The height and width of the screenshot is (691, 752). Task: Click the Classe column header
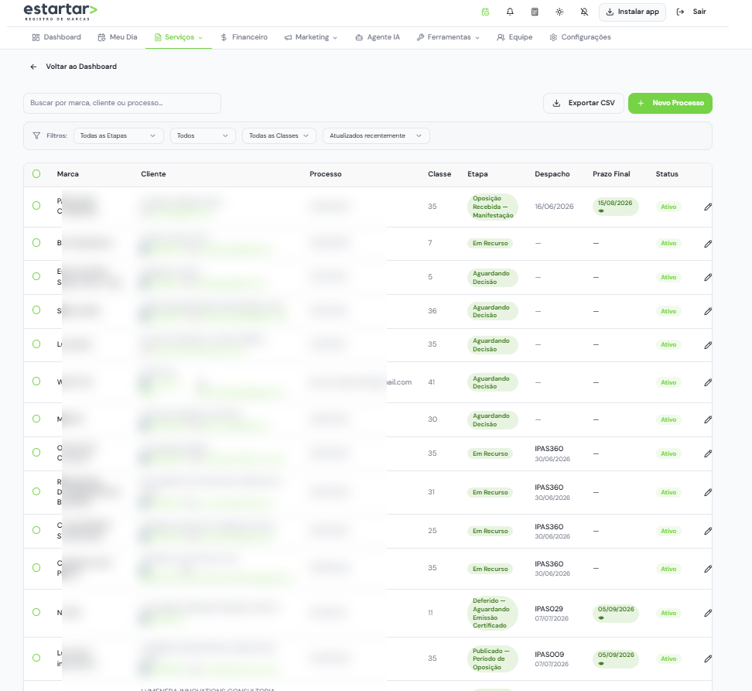(x=439, y=174)
